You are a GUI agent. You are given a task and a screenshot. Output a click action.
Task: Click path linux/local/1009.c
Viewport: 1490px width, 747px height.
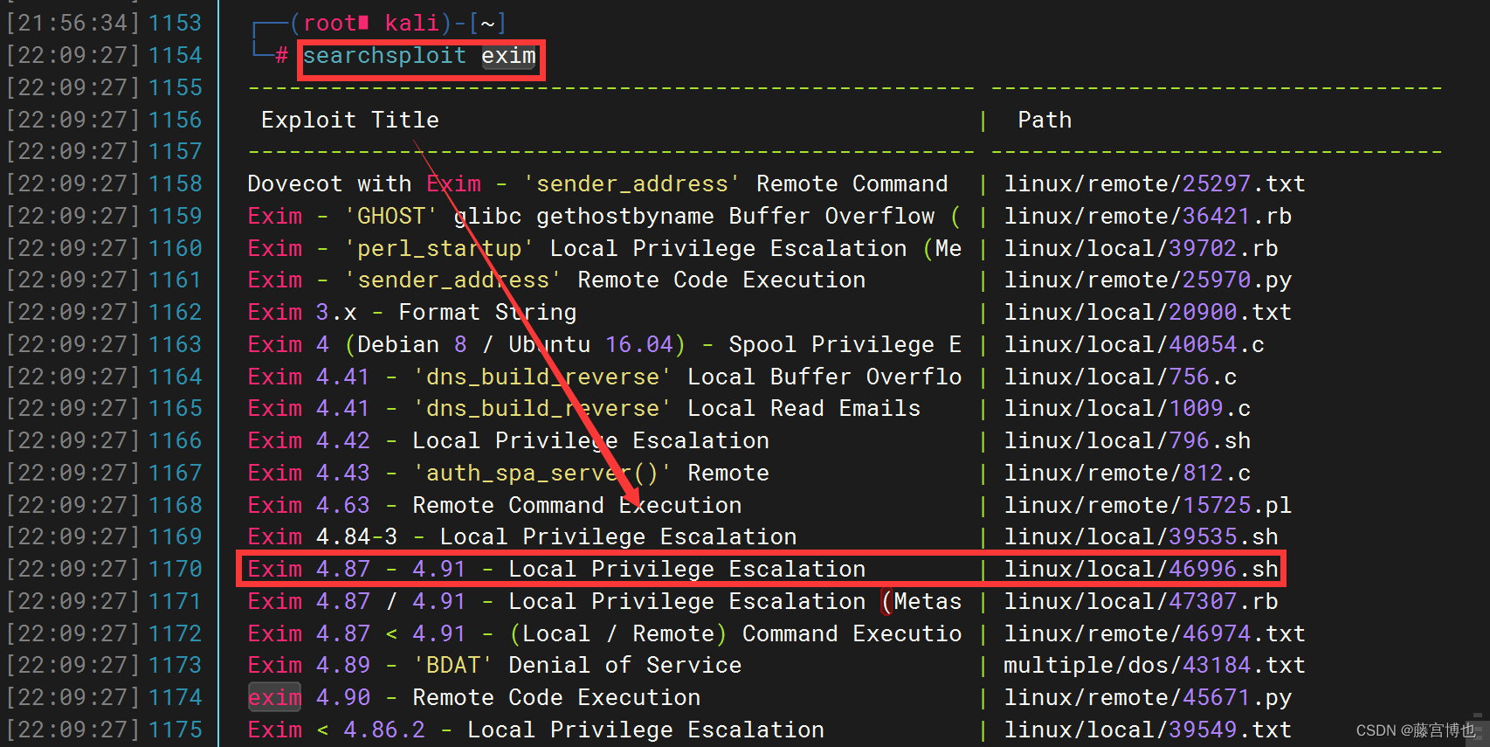[x=1127, y=408]
